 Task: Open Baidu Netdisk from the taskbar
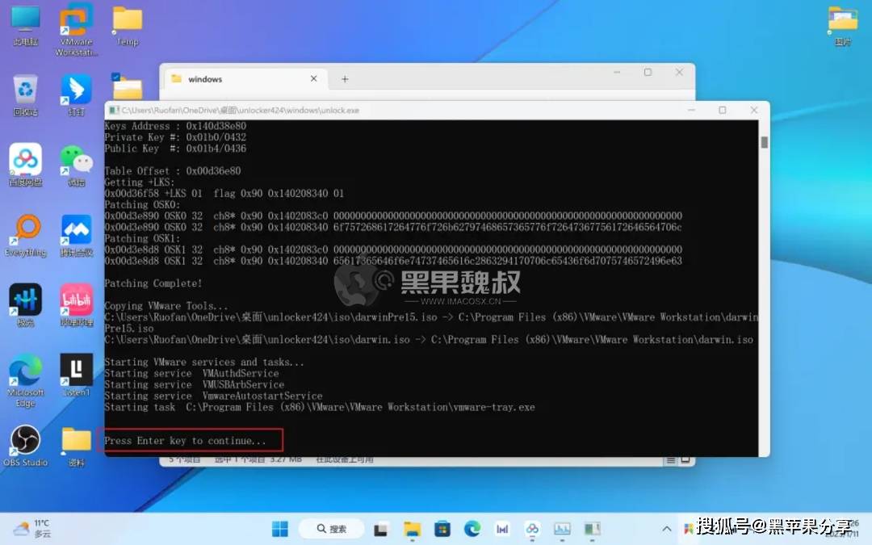point(532,529)
